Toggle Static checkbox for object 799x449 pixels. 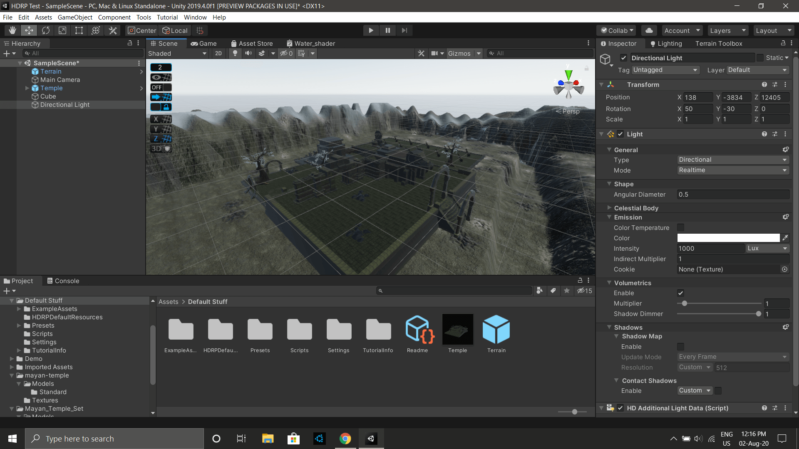tap(760, 58)
